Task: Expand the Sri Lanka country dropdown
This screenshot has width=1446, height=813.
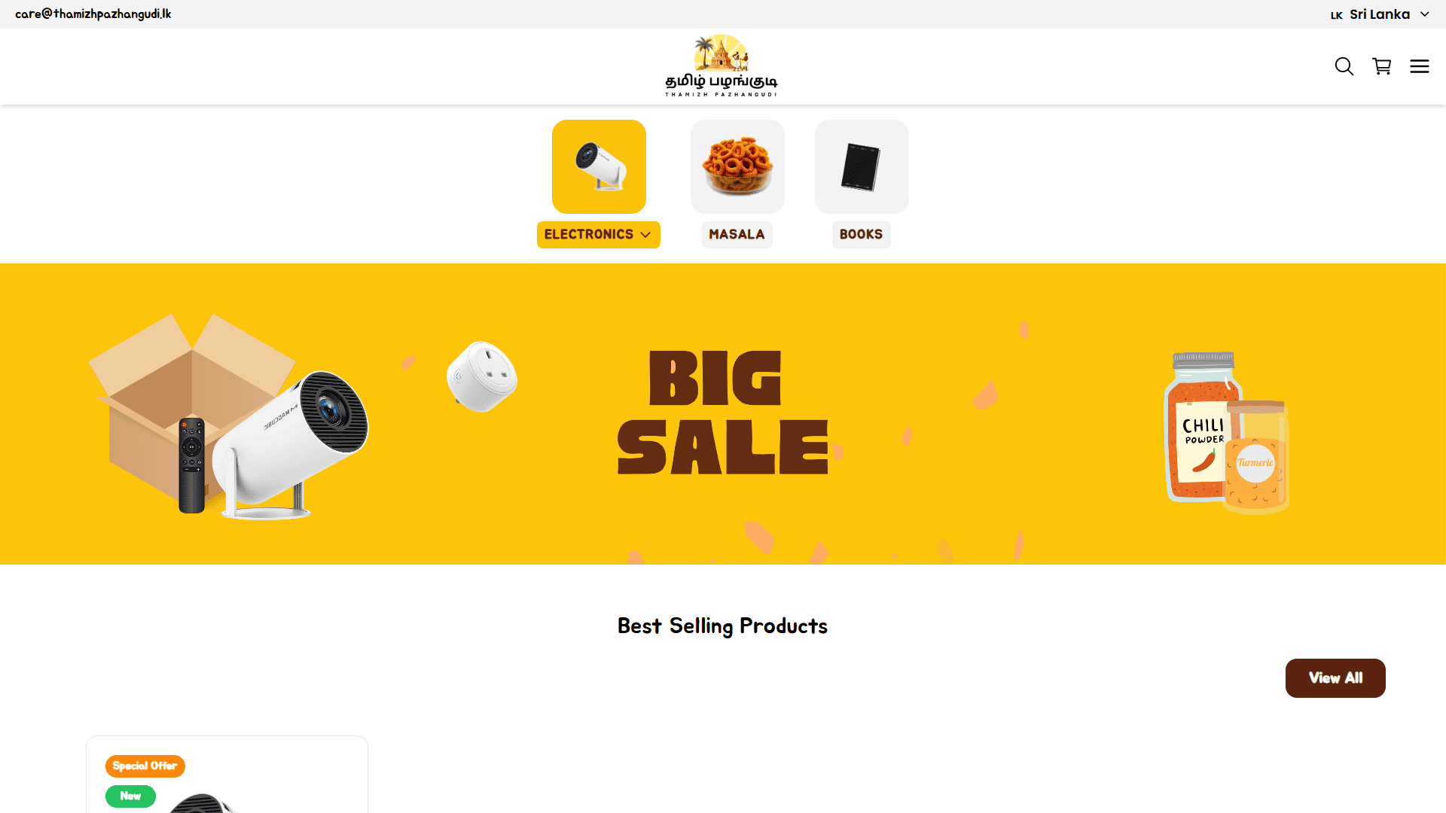Action: pyautogui.click(x=1380, y=14)
